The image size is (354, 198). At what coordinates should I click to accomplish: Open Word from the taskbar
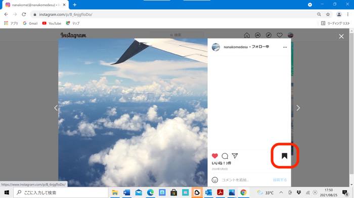pos(126,192)
